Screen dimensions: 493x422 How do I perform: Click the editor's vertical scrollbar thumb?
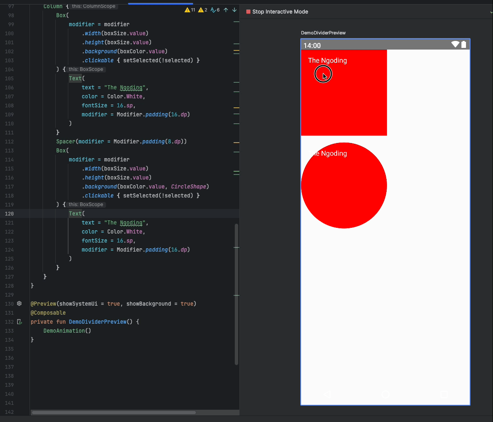point(236,294)
